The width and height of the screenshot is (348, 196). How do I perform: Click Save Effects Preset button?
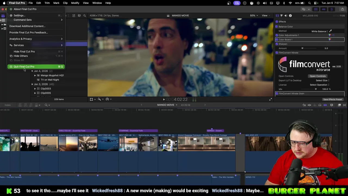click(333, 100)
